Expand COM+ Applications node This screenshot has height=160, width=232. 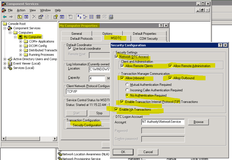21,41
